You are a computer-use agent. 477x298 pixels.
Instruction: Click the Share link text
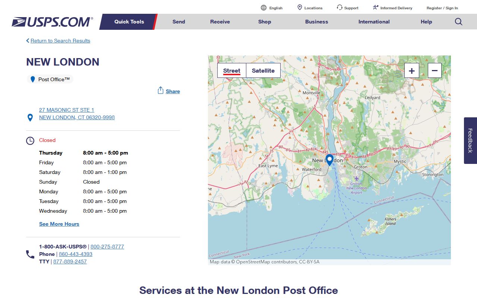tap(173, 91)
